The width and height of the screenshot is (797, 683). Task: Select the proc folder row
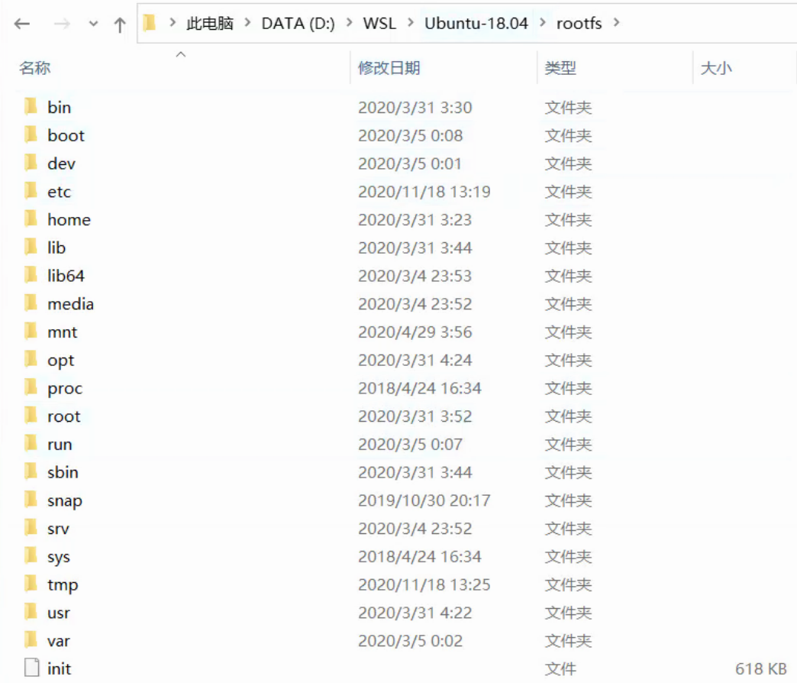[64, 388]
